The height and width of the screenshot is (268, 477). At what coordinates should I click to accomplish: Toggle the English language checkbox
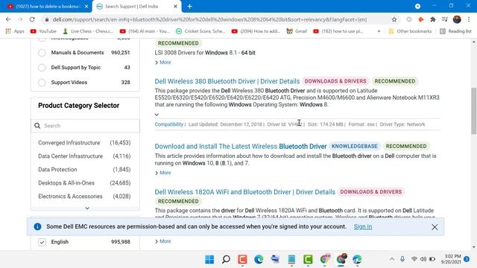point(42,242)
